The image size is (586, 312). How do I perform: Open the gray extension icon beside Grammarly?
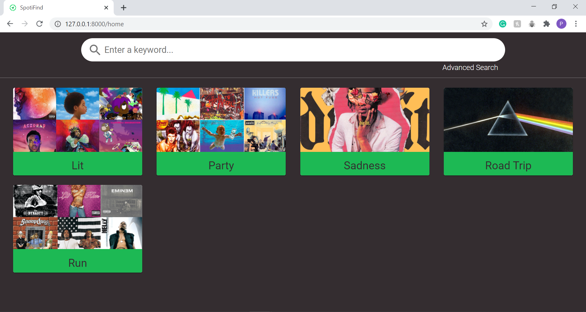click(517, 24)
